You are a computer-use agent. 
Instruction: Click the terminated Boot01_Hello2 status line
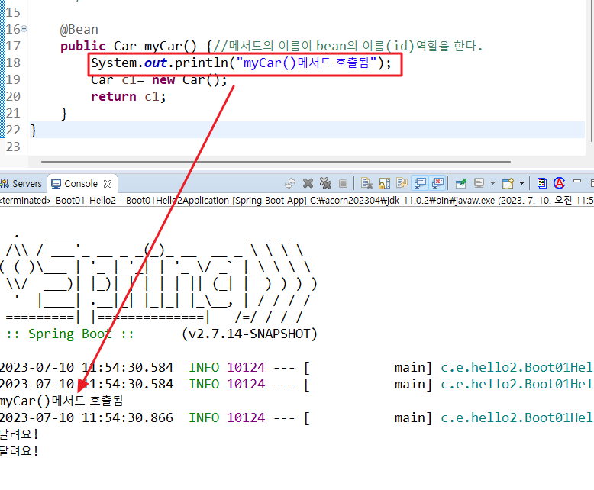297,200
